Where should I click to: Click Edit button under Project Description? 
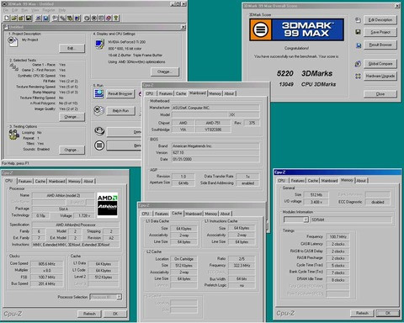(72, 48)
